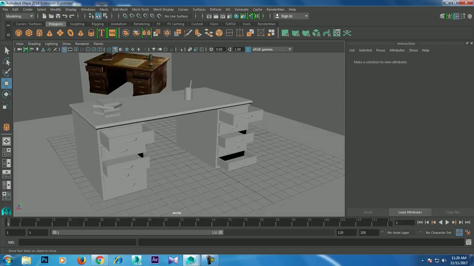This screenshot has height=266, width=474.
Task: Click the Undo arrow icon
Action: pyautogui.click(x=65, y=16)
